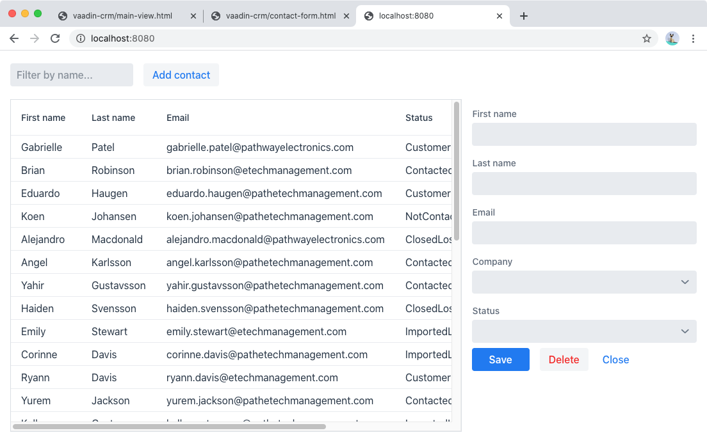707x442 pixels.
Task: Close the contact form
Action: pos(615,359)
